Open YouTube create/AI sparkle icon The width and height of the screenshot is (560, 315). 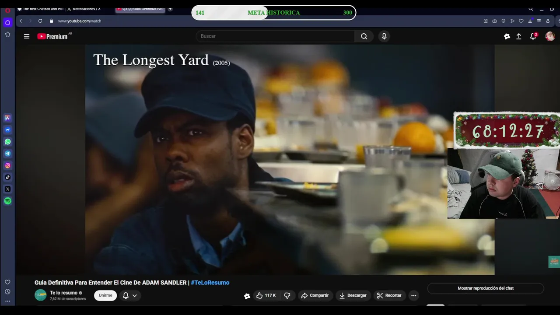click(x=507, y=37)
